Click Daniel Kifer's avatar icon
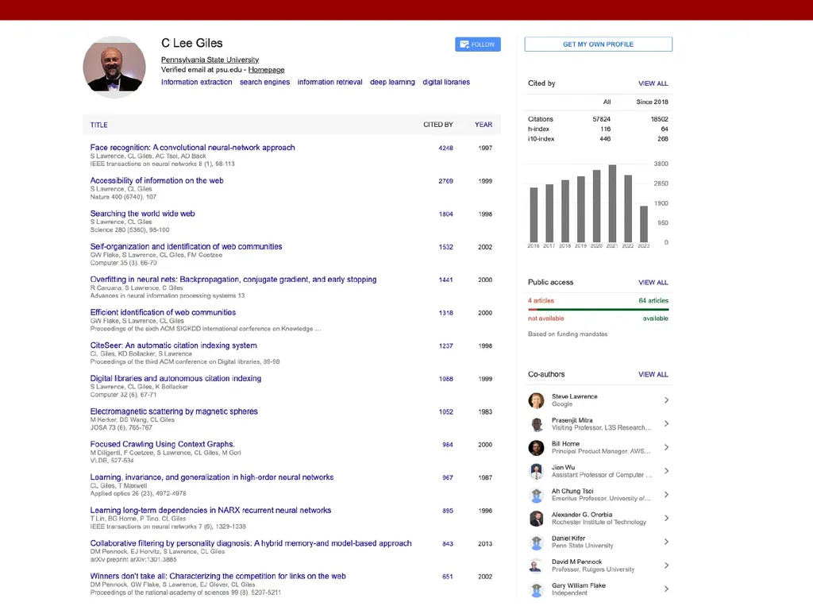This screenshot has height=610, width=813. [x=536, y=542]
